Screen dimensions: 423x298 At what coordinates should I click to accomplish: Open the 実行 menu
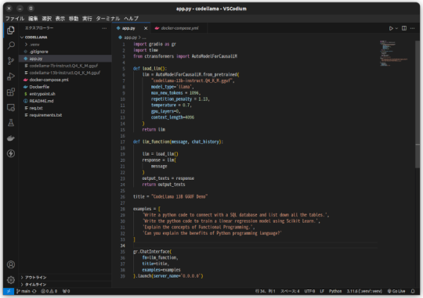coord(87,19)
